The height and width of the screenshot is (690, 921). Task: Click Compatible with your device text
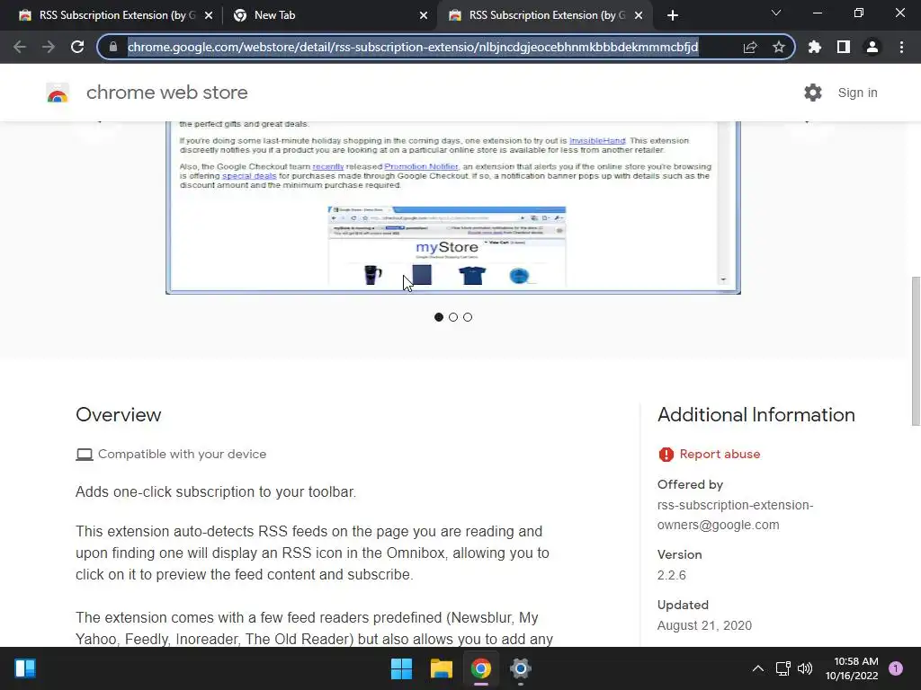click(182, 454)
